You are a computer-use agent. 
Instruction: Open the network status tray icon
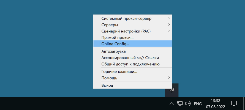180,103
